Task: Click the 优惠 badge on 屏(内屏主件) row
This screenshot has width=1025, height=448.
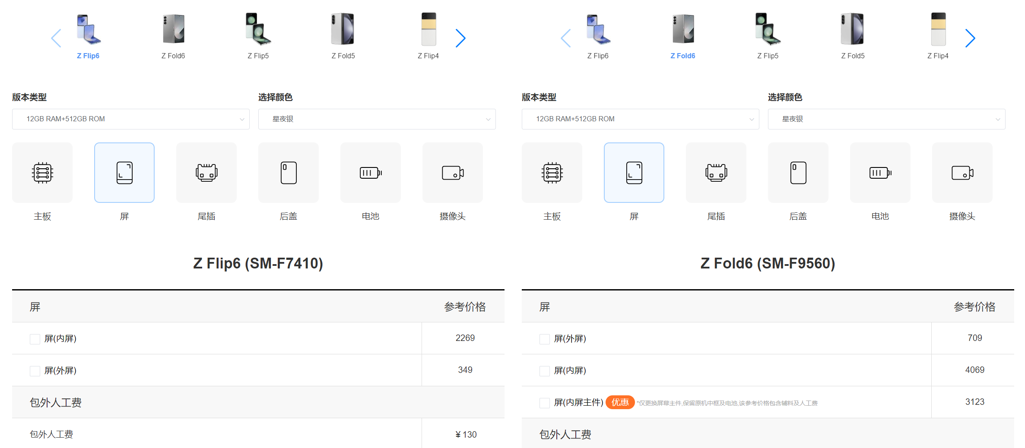Action: pos(620,402)
